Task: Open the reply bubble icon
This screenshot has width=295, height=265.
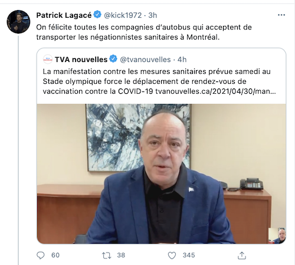Action: [41, 256]
